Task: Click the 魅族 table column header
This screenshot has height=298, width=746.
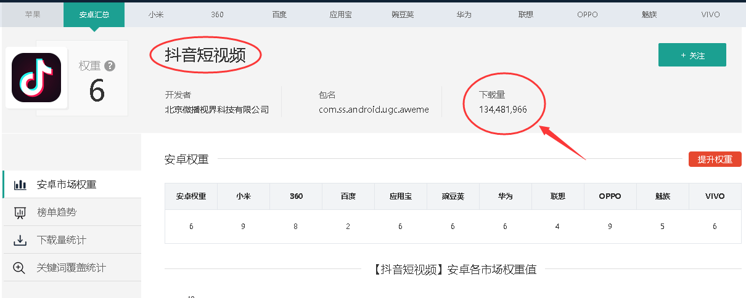Action: click(x=663, y=196)
